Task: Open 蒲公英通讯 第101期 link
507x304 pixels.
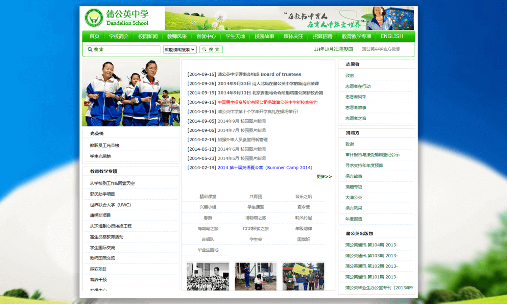Action: (x=371, y=277)
